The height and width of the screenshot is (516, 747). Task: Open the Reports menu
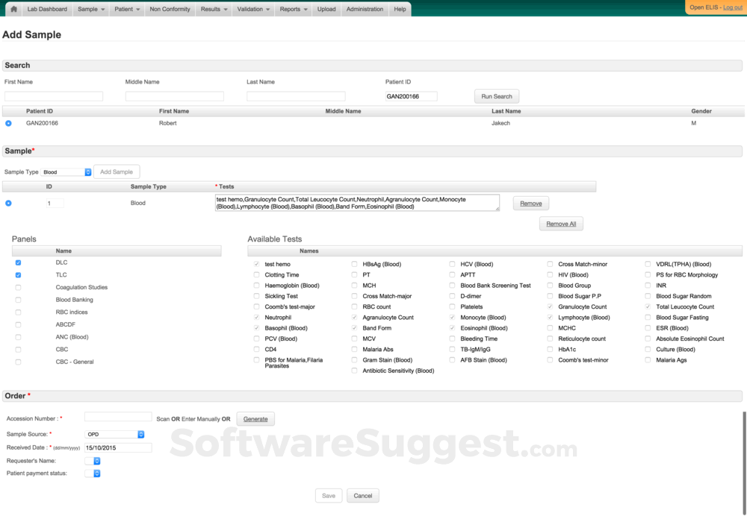point(294,9)
